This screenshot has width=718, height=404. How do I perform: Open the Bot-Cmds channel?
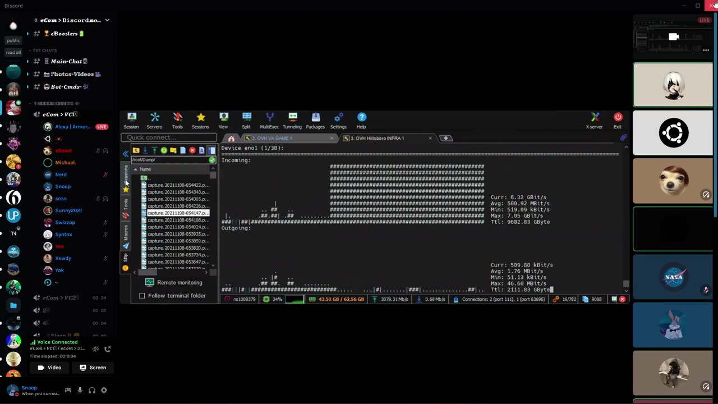pos(61,87)
